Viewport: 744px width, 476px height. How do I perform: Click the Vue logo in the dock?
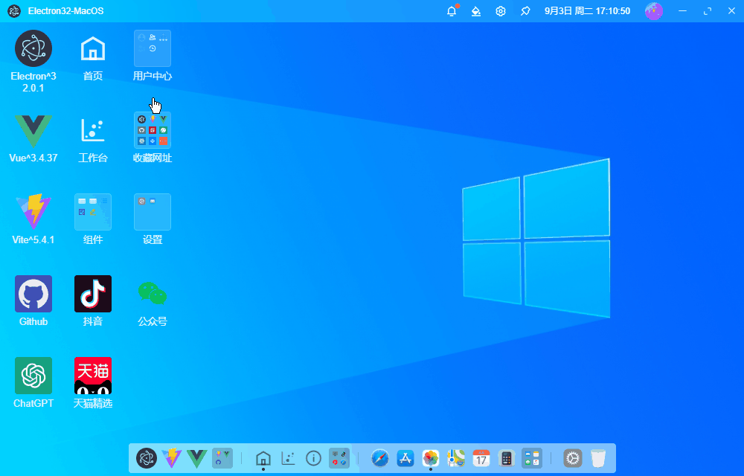196,458
